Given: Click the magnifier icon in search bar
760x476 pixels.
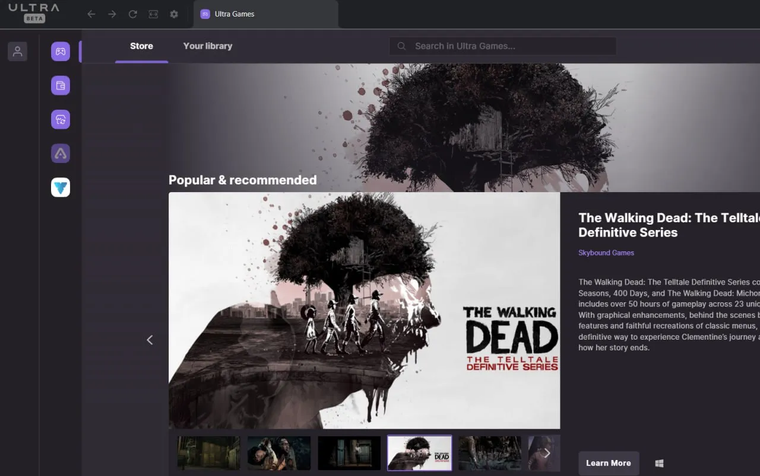Looking at the screenshot, I should (x=402, y=46).
